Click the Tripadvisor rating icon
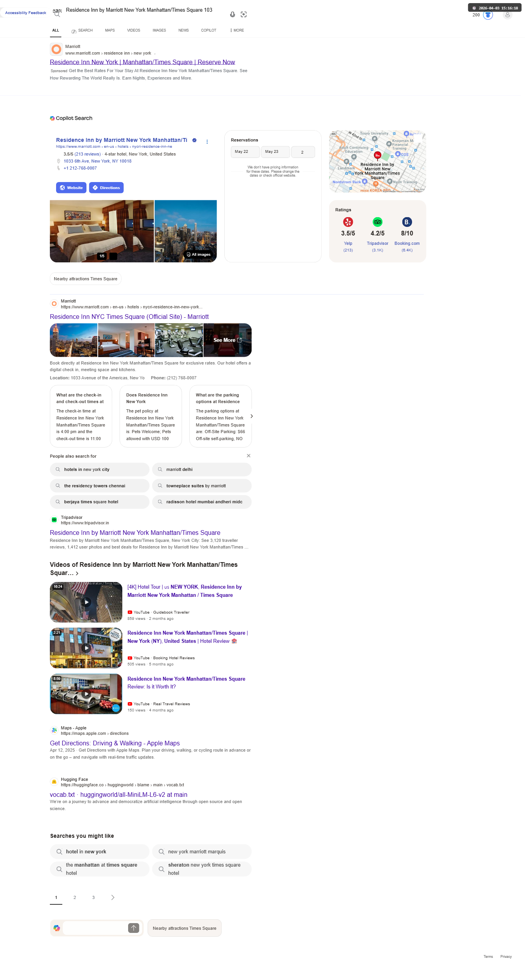The width and height of the screenshot is (525, 959). click(377, 222)
